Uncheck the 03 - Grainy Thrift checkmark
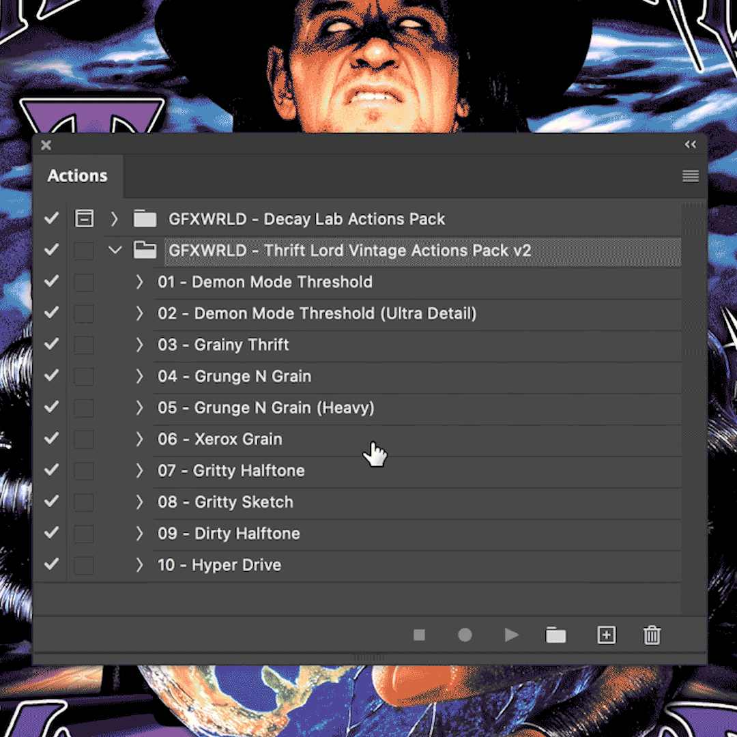The width and height of the screenshot is (737, 737). pyautogui.click(x=51, y=345)
